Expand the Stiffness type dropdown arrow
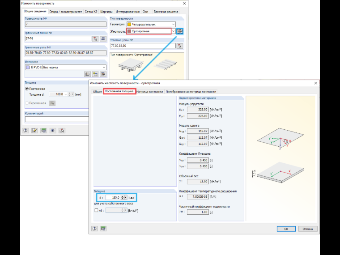 click(x=173, y=31)
